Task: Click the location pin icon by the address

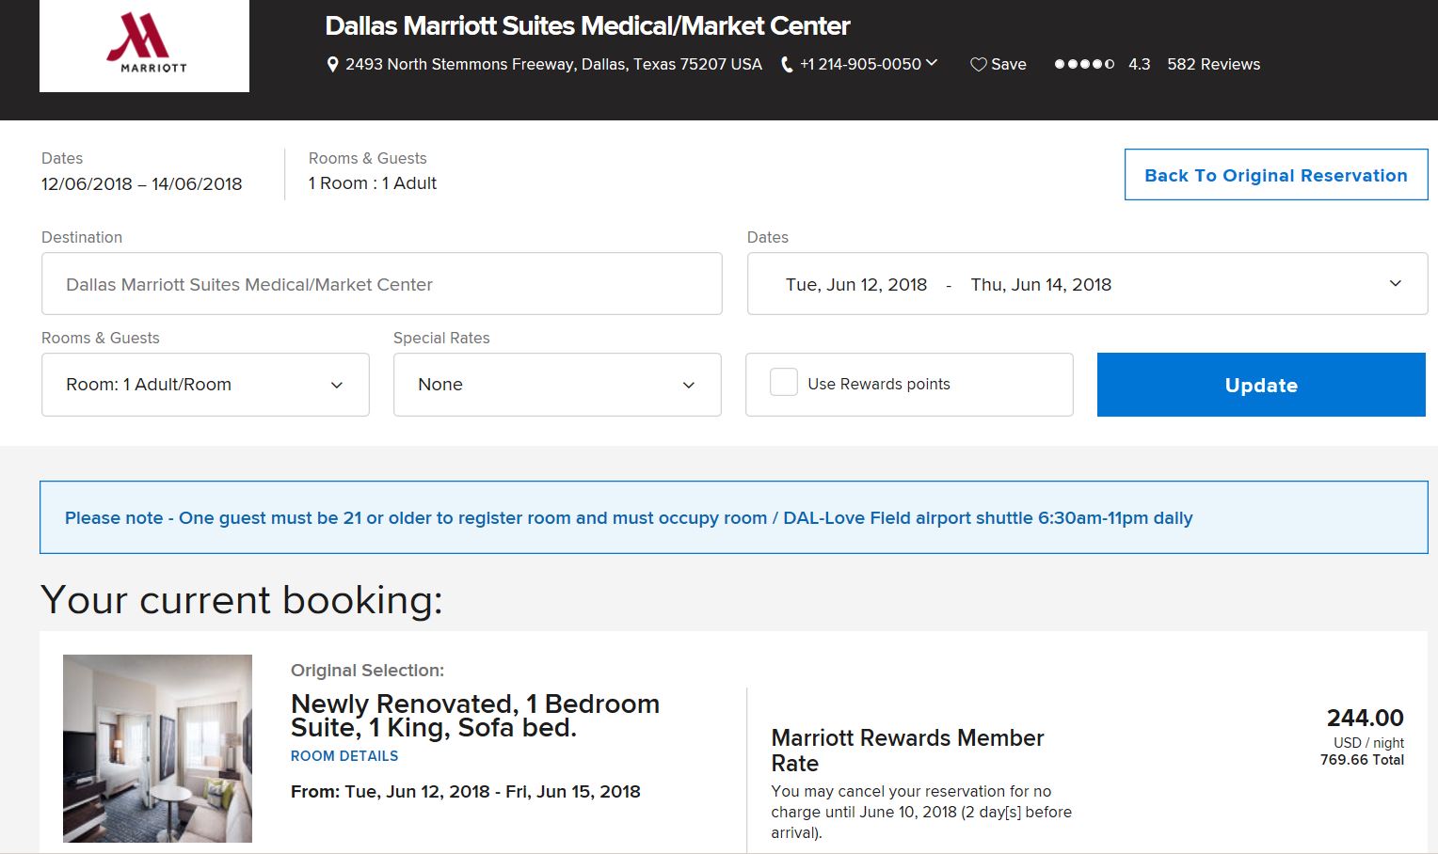Action: (x=332, y=64)
